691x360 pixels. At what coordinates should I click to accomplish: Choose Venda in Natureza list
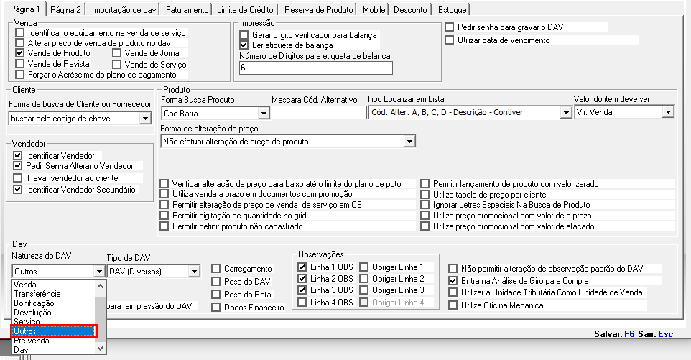point(53,285)
